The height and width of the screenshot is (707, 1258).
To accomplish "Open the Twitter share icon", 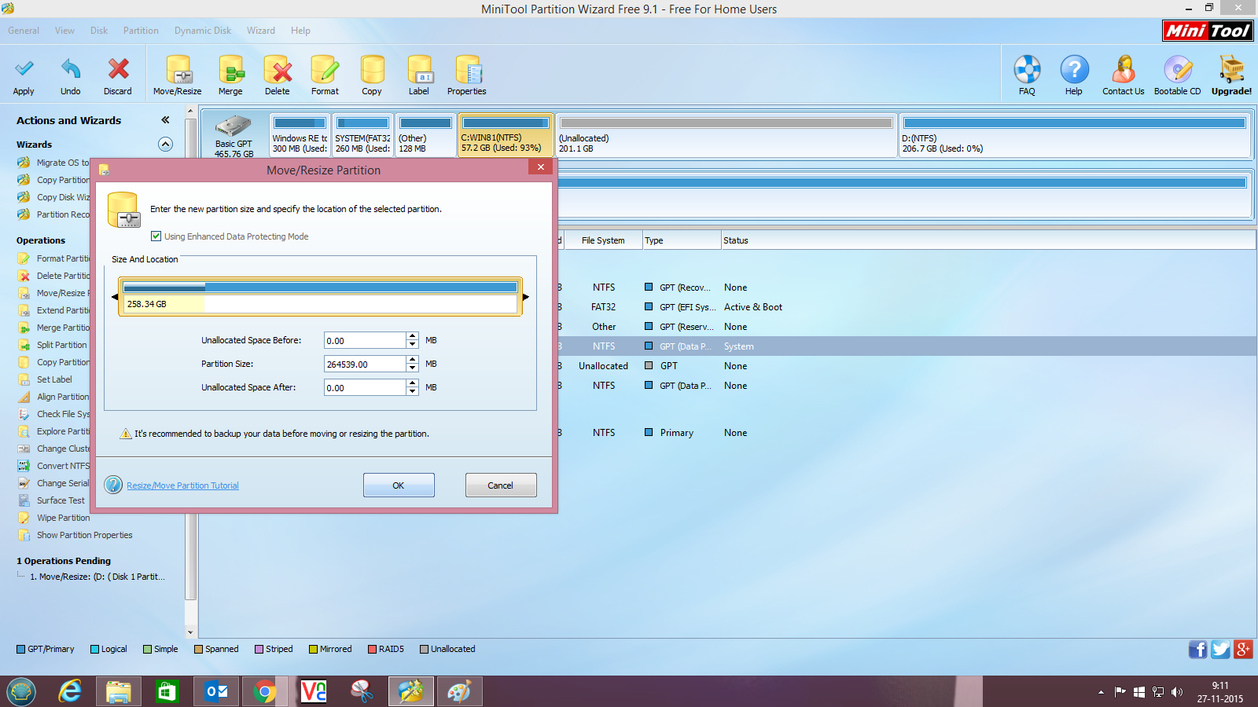I will (x=1220, y=650).
